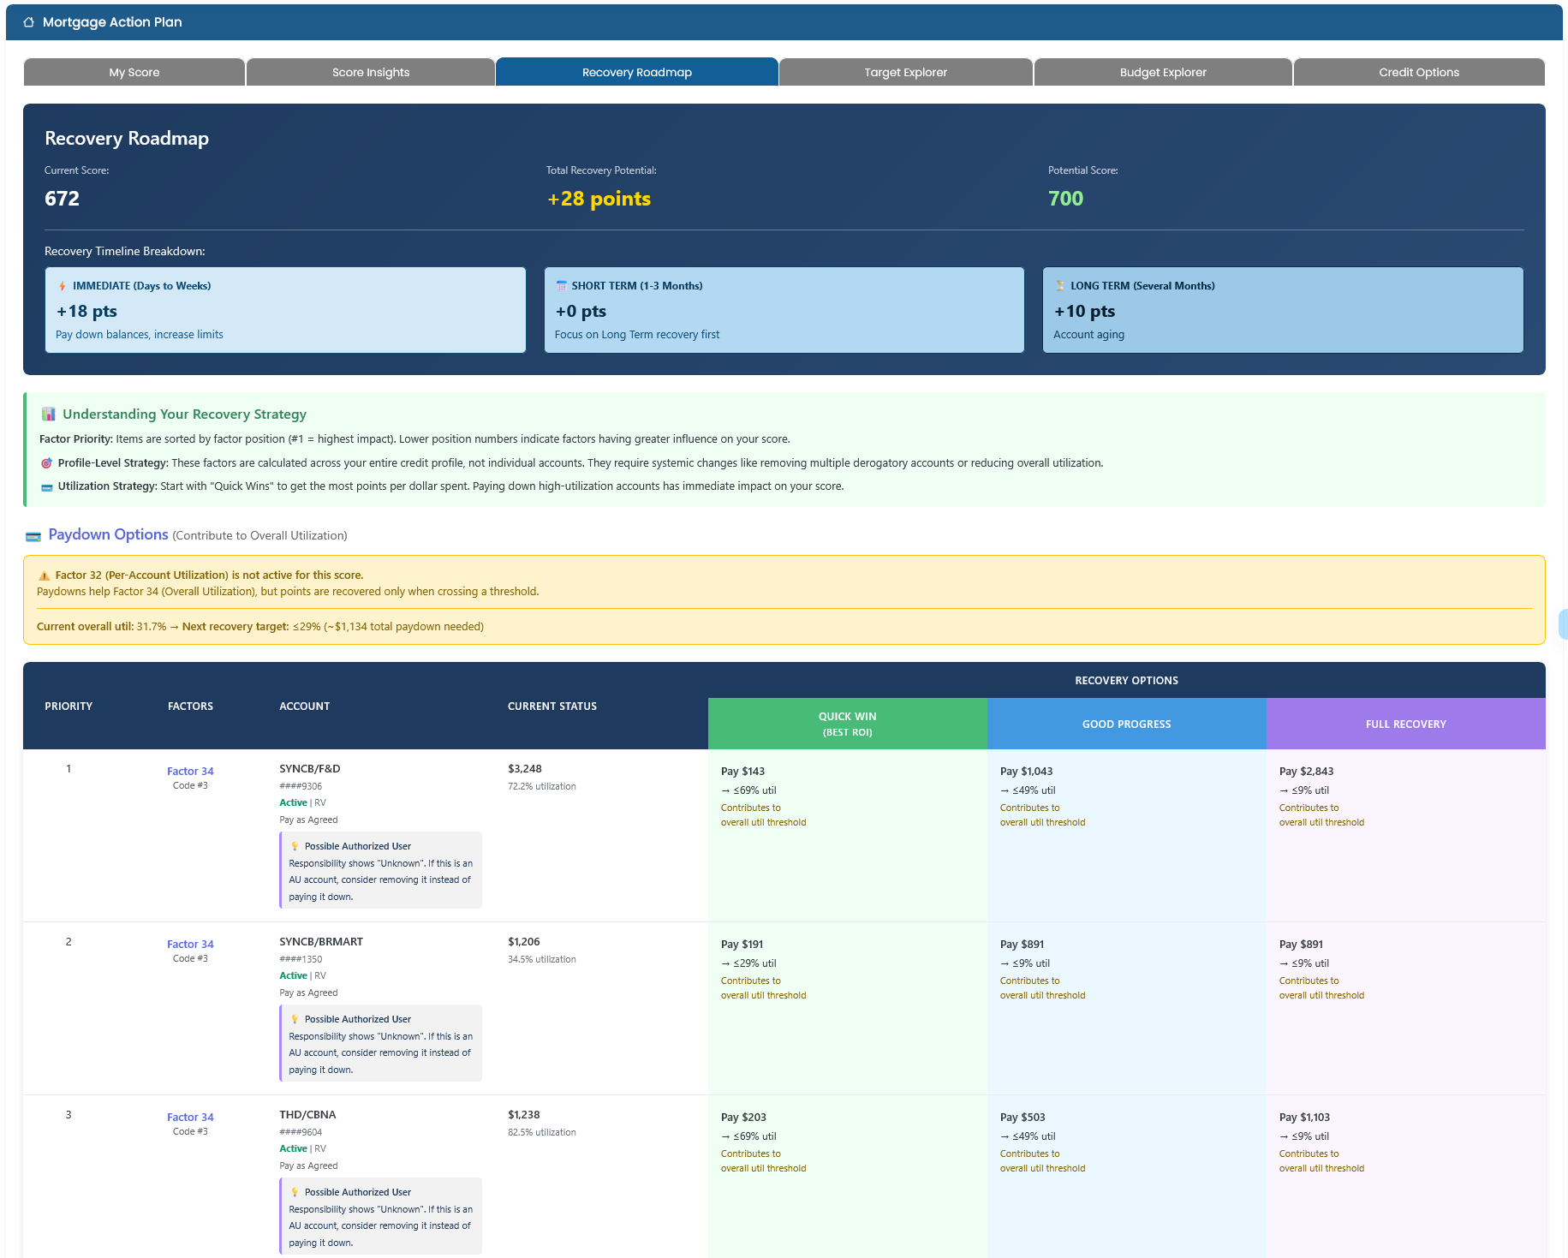Open the Factor 34 link for THD/CBNA

pos(190,1118)
